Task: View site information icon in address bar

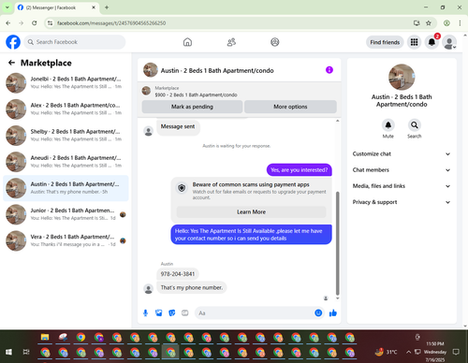Action: (50, 23)
